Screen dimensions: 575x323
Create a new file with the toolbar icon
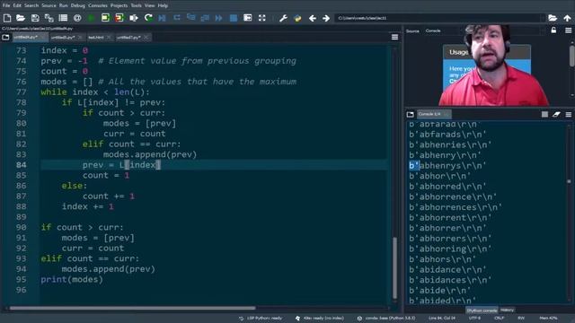click(x=7, y=18)
